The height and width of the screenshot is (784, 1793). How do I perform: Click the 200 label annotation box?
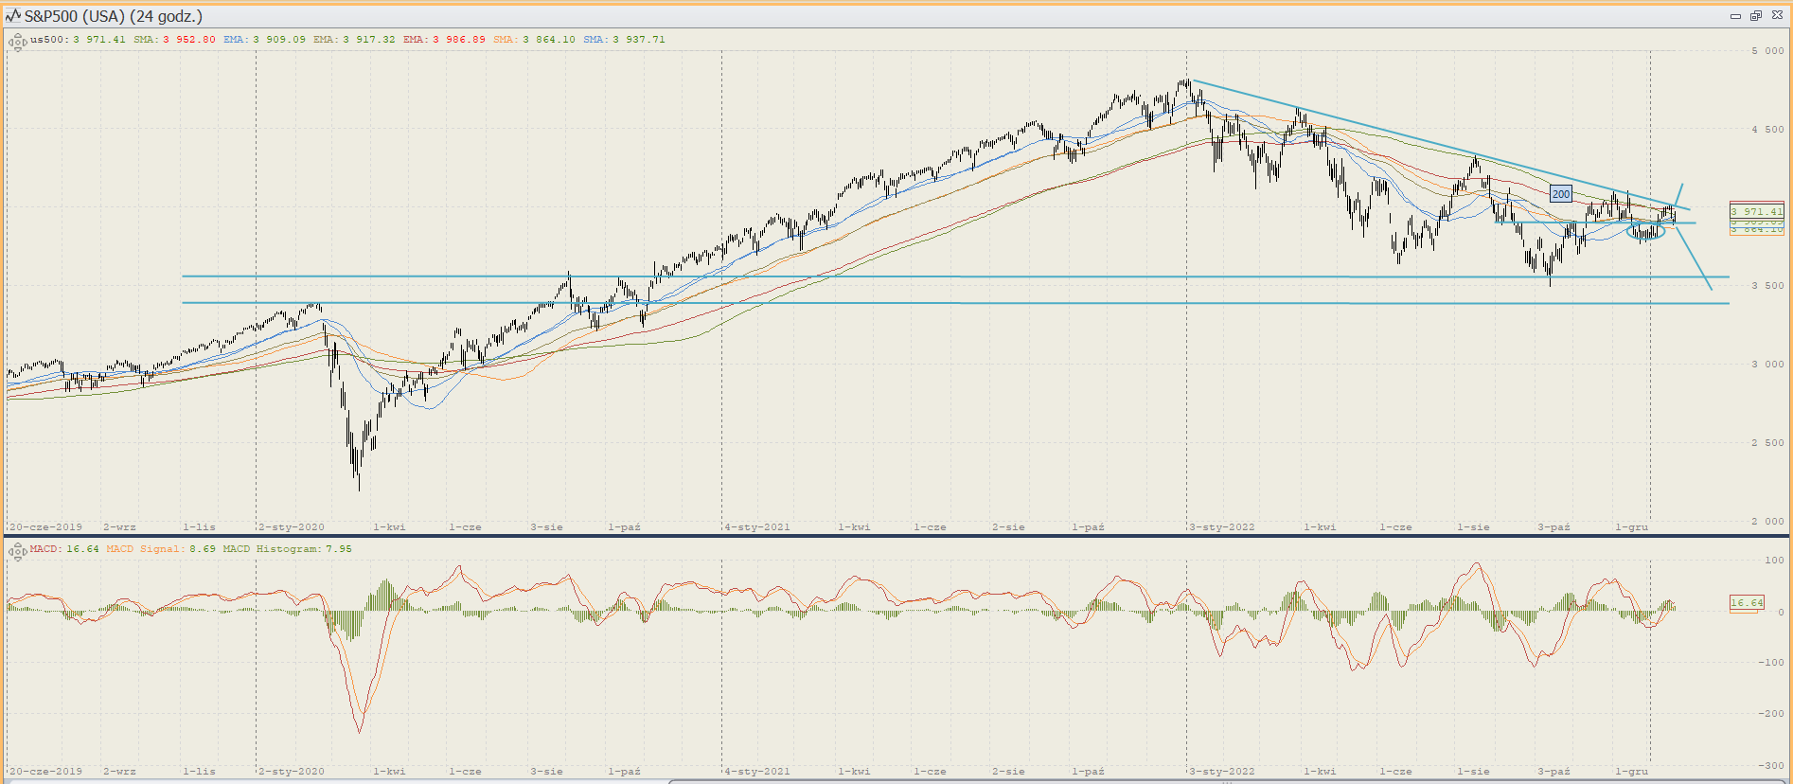1561,194
